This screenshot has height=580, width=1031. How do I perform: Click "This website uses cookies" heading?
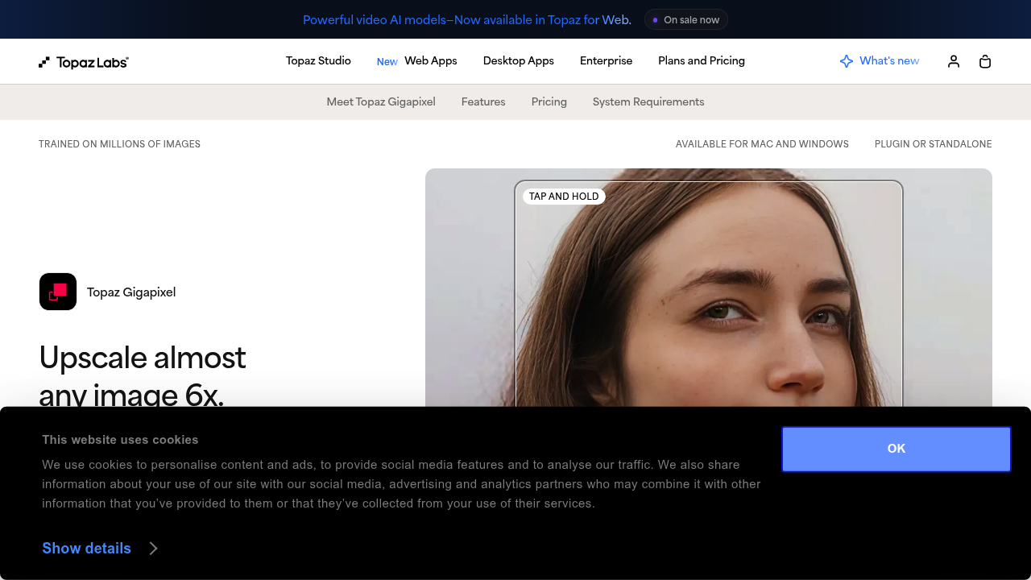120,440
